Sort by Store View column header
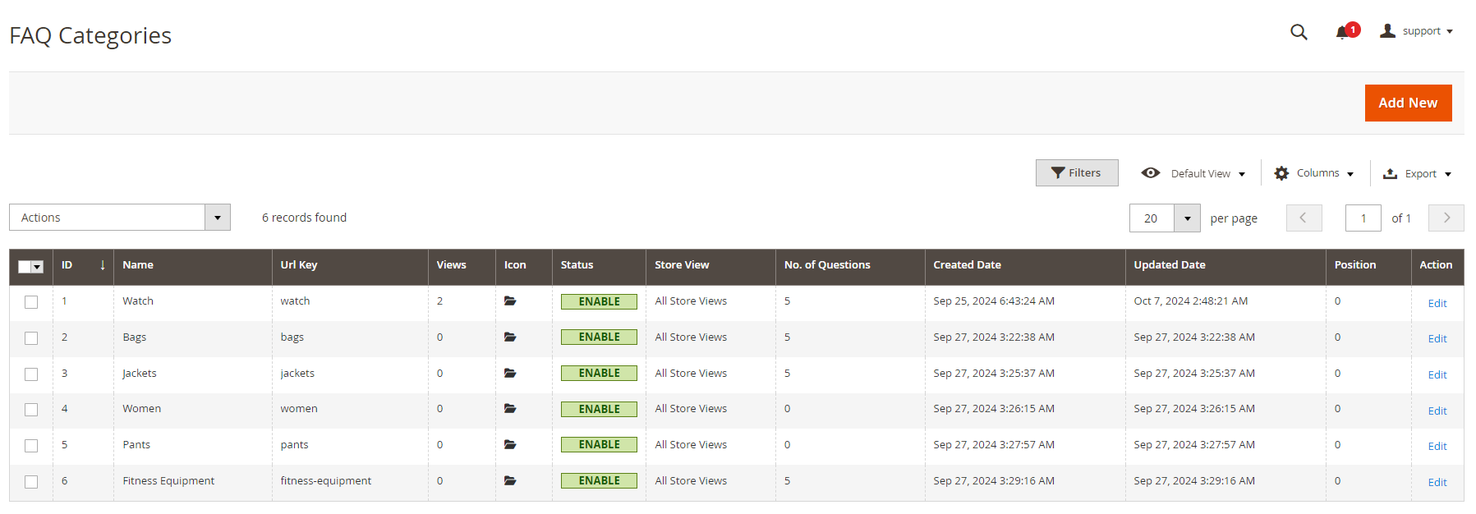 point(710,265)
